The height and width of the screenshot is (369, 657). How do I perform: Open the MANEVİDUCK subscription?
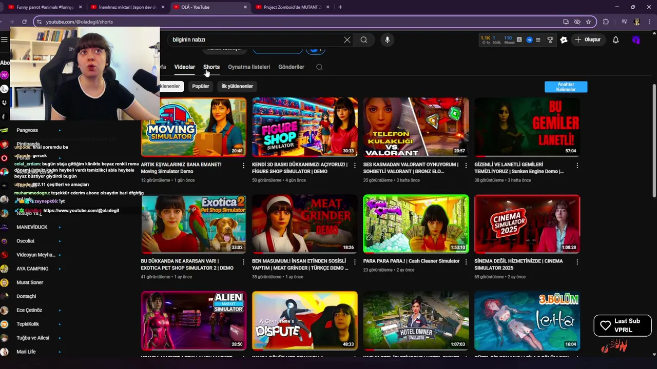[31, 227]
